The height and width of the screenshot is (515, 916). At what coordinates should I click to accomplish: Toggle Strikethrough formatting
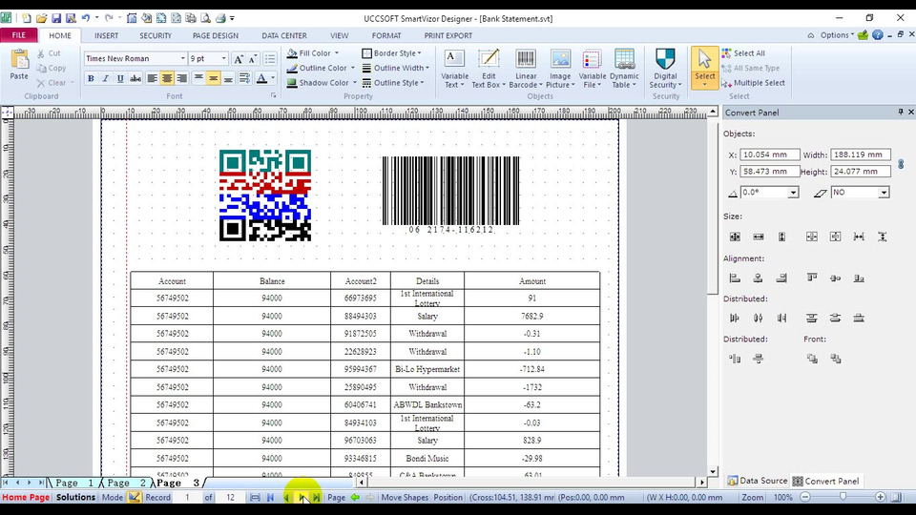click(x=135, y=78)
